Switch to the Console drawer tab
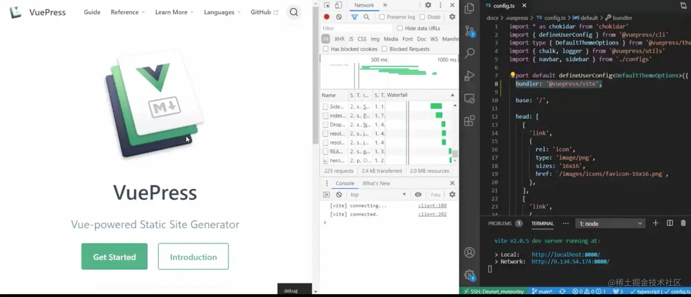Viewport: 691px width, 297px height. click(x=345, y=183)
